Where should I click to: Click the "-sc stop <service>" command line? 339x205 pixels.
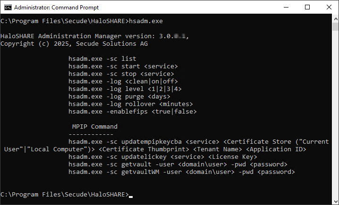[x=121, y=74]
